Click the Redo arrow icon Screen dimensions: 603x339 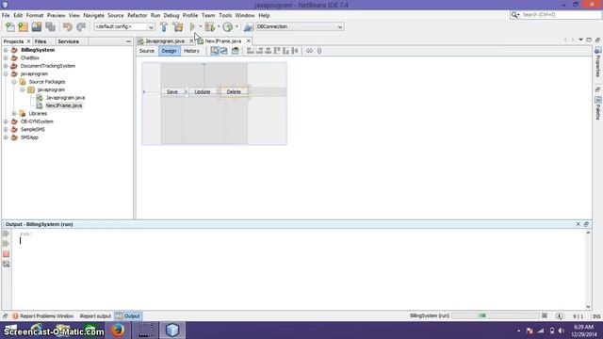(x=81, y=26)
